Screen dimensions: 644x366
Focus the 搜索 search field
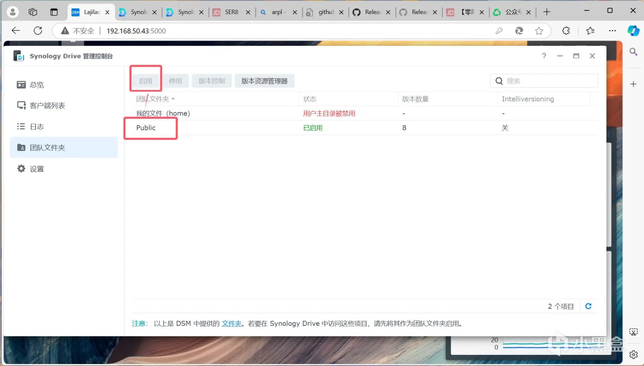[x=544, y=81]
